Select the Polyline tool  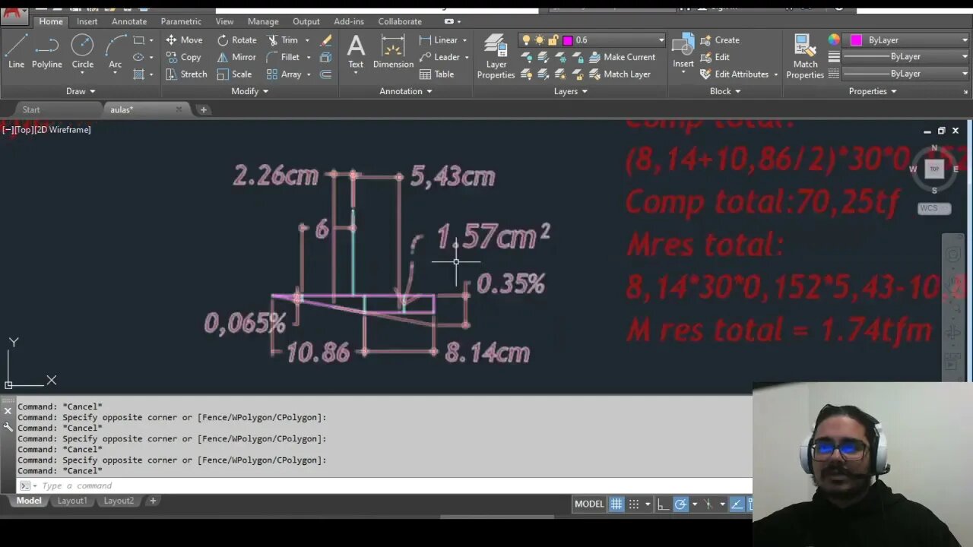pos(47,52)
